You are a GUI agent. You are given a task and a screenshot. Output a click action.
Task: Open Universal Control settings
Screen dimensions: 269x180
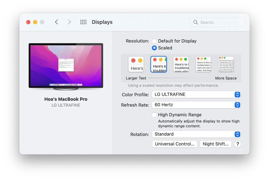click(174, 144)
